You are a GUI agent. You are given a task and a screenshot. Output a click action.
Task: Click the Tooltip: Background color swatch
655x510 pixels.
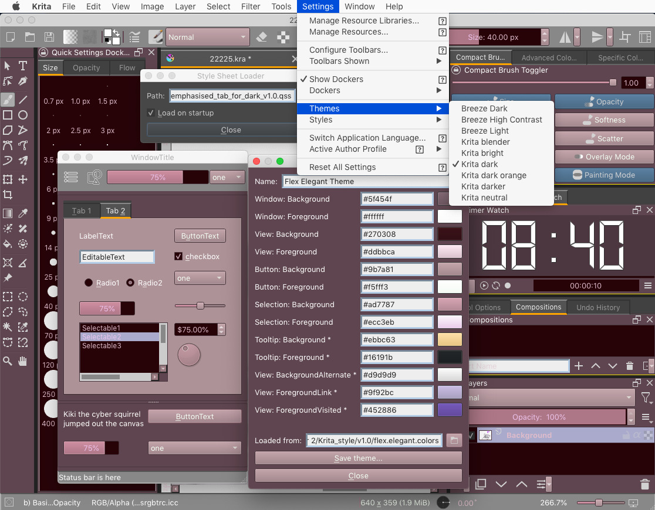(450, 340)
